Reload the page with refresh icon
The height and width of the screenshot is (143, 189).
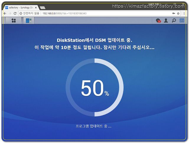coord(15,13)
